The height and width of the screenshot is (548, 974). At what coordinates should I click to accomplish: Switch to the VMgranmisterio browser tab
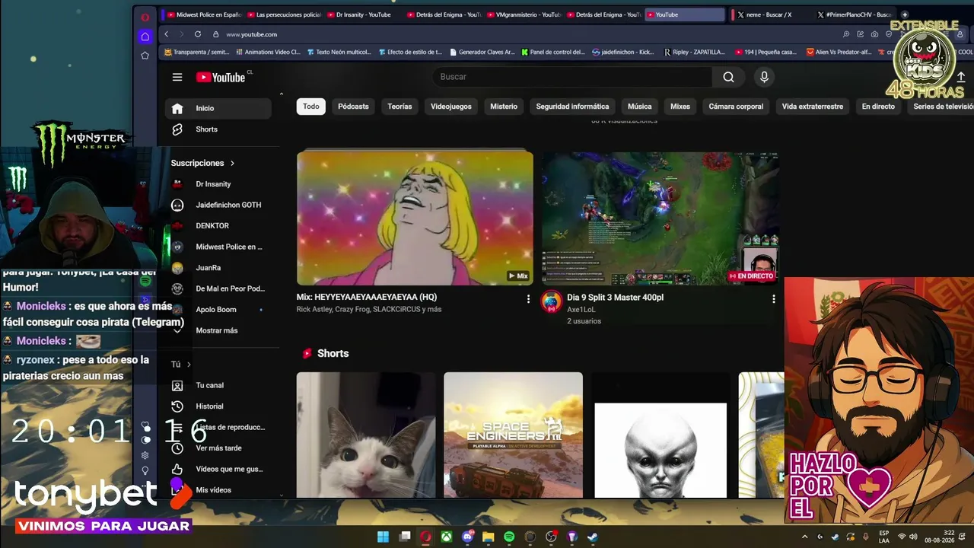point(523,14)
